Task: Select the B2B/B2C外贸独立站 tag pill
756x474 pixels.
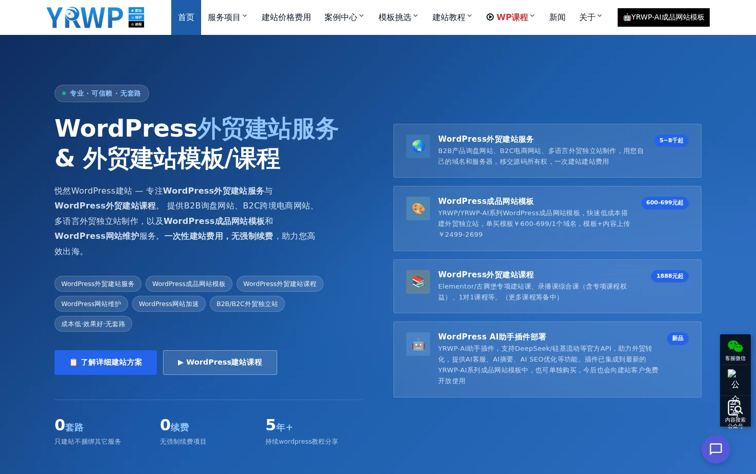Action: (x=247, y=304)
